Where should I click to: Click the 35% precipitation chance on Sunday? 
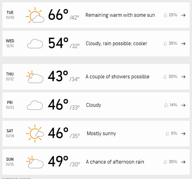(173, 162)
